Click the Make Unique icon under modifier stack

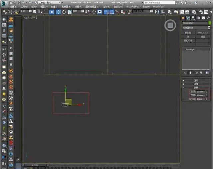[197, 73]
